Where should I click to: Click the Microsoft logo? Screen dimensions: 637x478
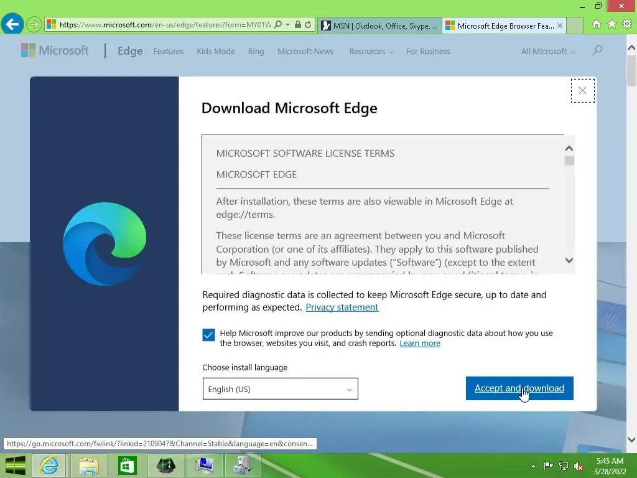click(55, 50)
